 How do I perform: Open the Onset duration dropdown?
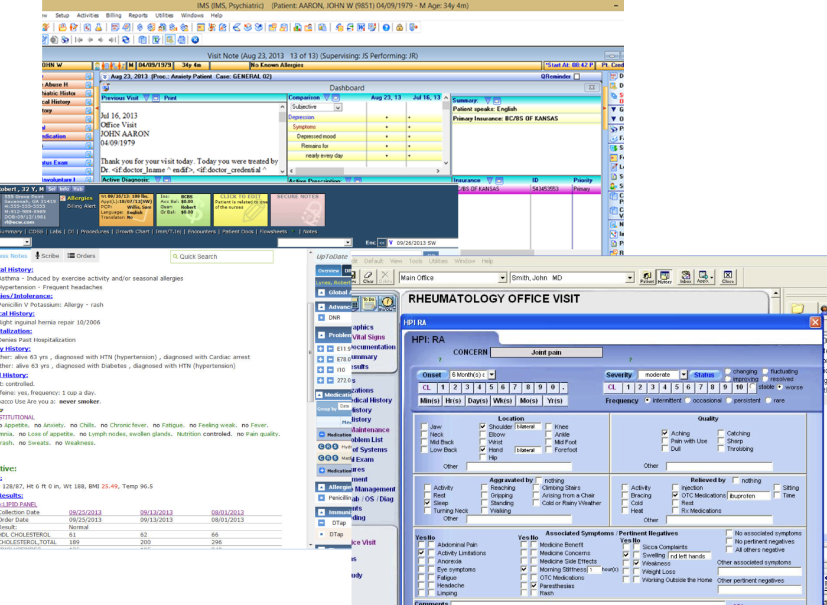[491, 375]
